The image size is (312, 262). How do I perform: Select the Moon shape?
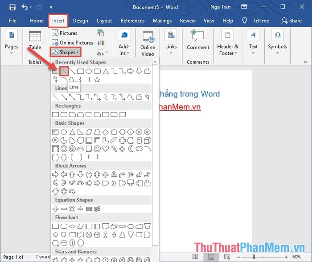(131, 149)
